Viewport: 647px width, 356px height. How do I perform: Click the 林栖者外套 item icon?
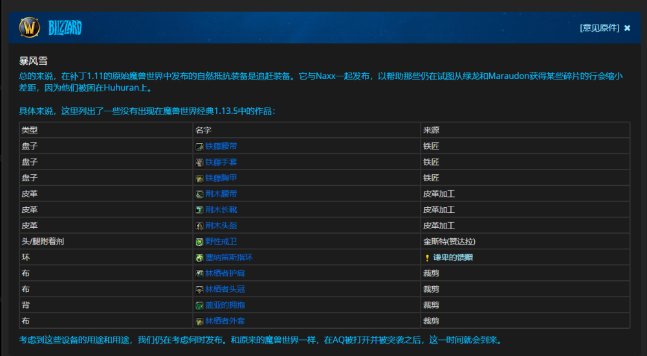coord(199,321)
